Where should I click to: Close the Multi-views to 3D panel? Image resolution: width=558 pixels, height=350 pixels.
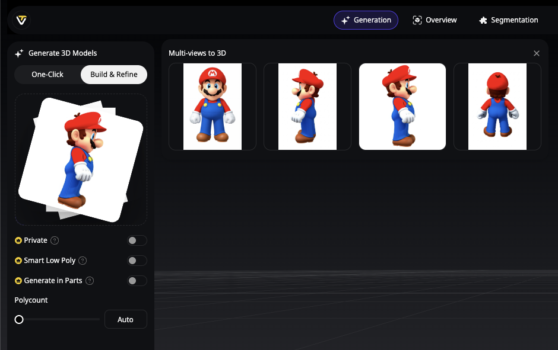[536, 53]
